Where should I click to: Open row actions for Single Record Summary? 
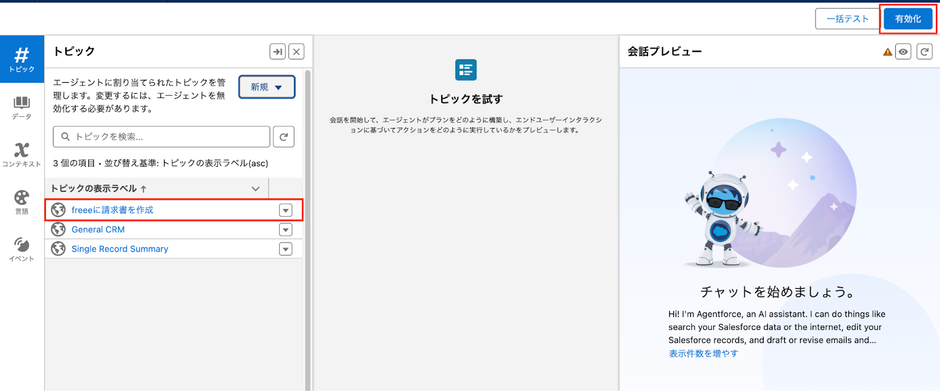click(286, 249)
